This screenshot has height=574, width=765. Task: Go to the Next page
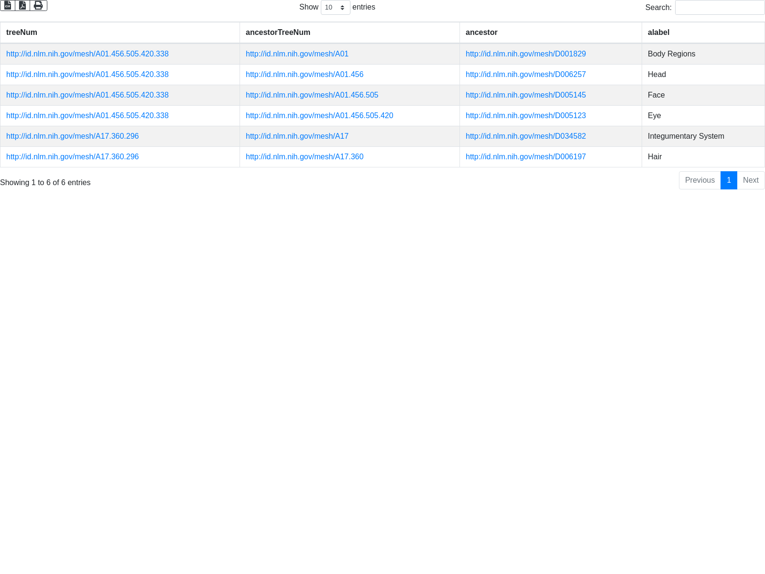click(751, 180)
